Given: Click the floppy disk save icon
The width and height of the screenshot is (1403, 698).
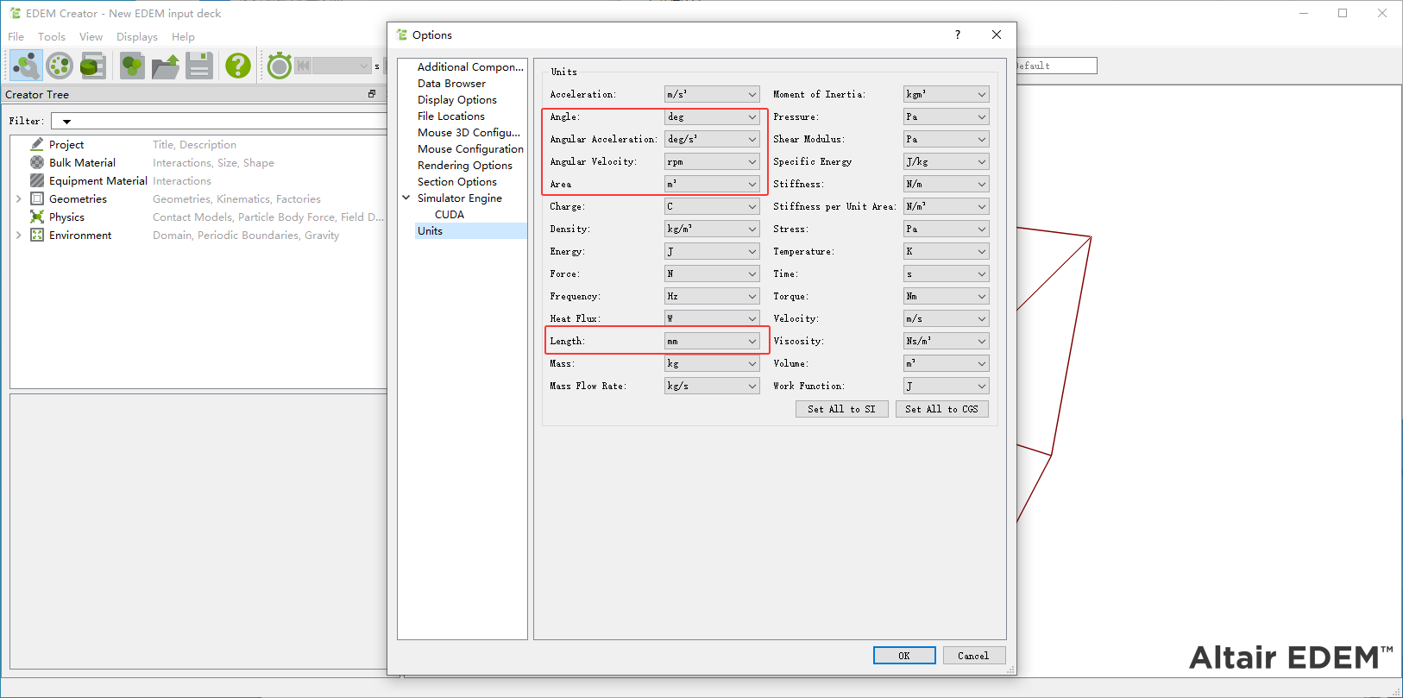Looking at the screenshot, I should click(199, 66).
